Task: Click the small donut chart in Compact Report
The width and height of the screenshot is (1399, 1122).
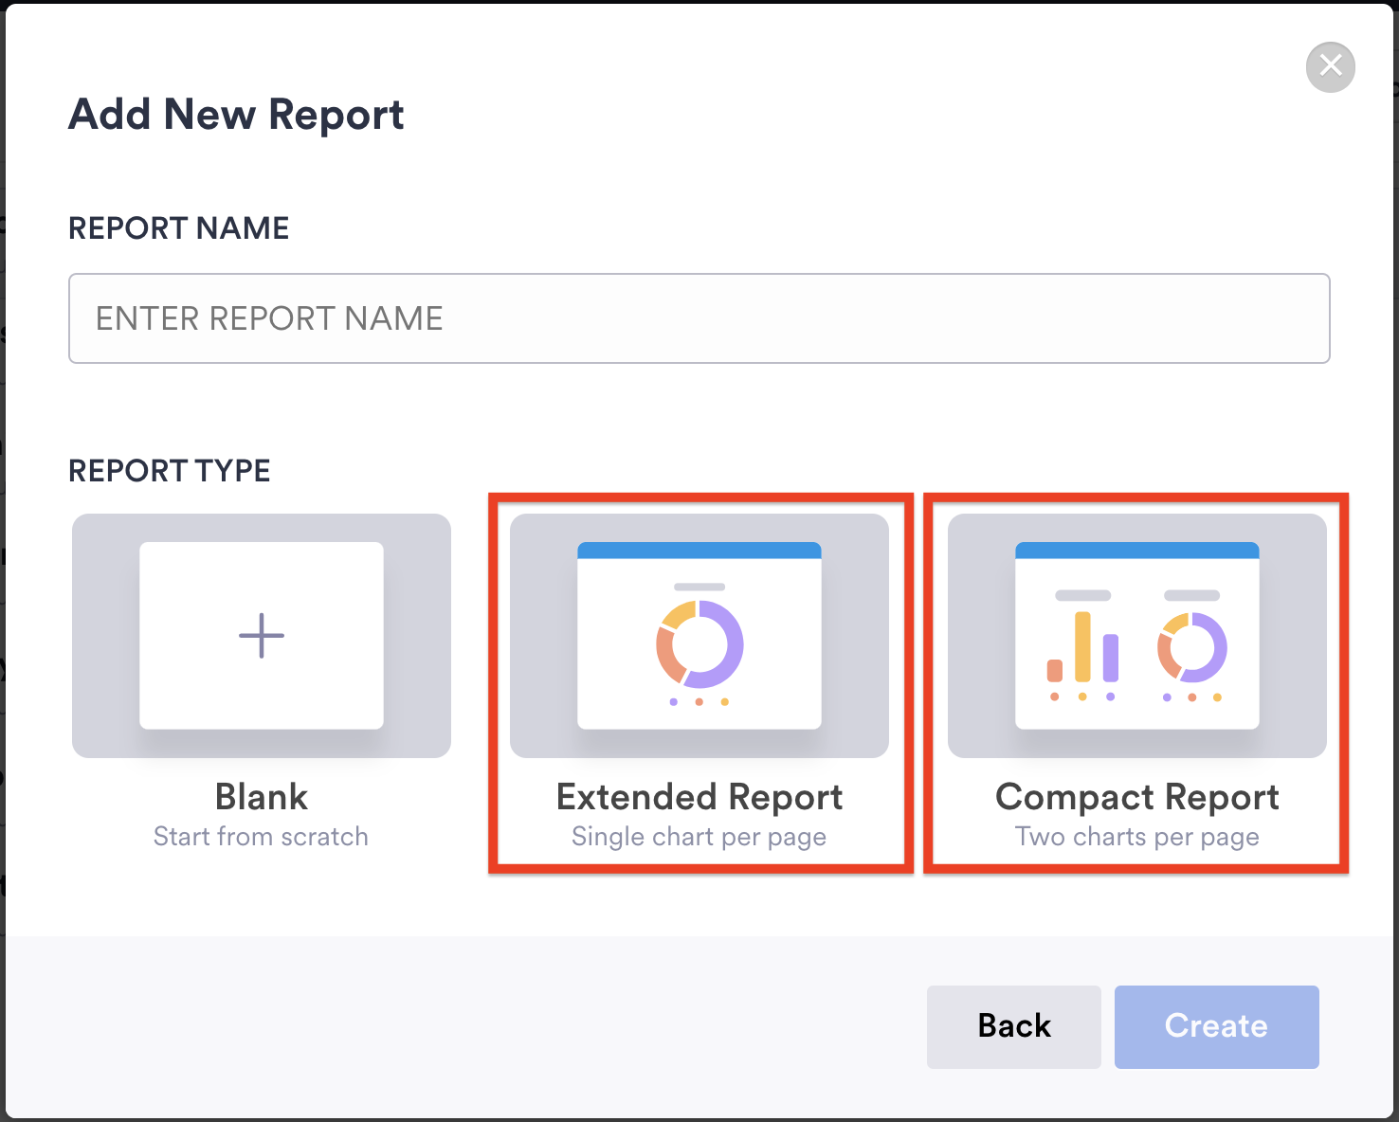Action: pyautogui.click(x=1191, y=648)
